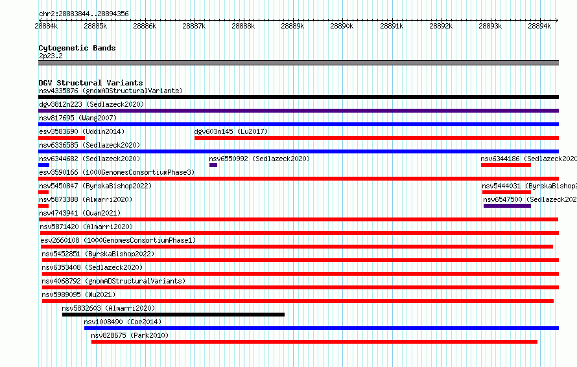This screenshot has height=367, width=577.
Task: Select the dgv3812n223 purple variant bar
Action: [x=298, y=111]
